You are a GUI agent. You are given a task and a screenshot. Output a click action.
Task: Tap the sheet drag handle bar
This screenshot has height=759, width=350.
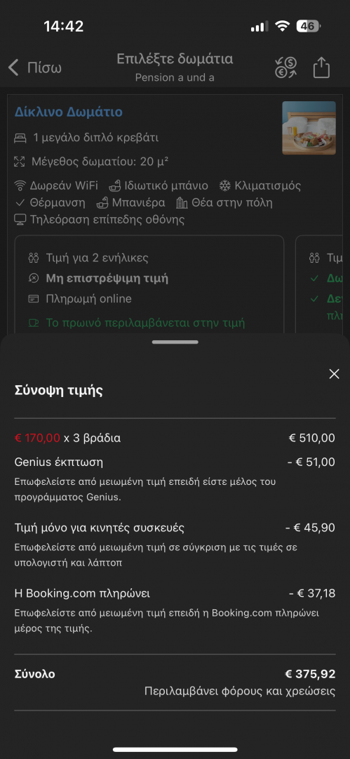[175, 342]
